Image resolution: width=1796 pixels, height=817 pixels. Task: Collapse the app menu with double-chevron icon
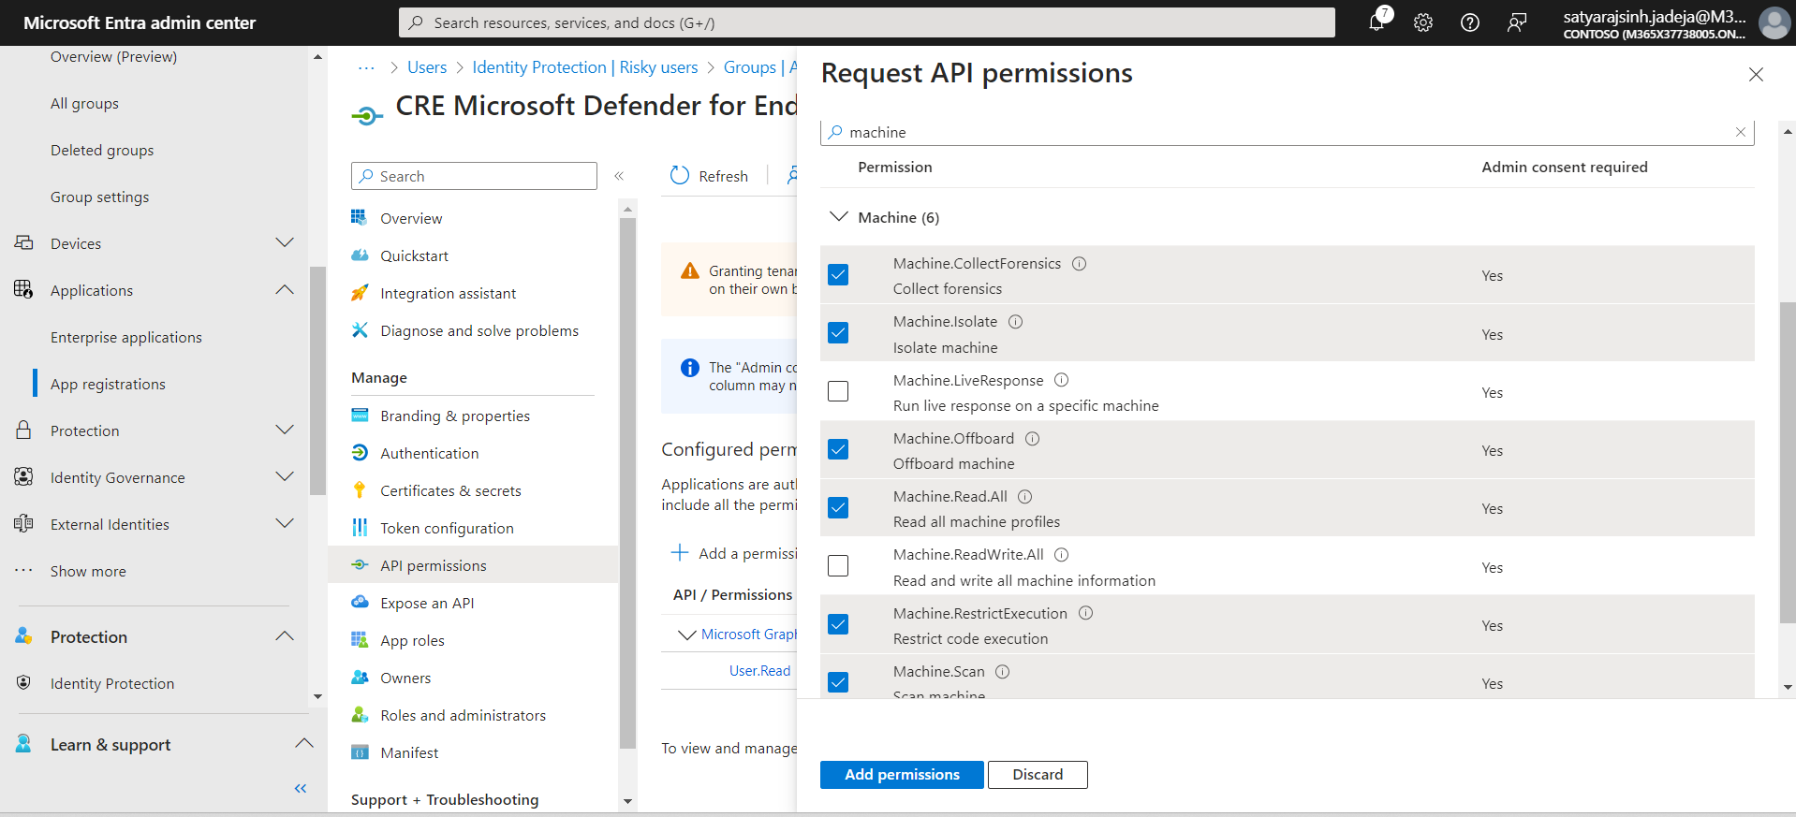click(x=619, y=176)
